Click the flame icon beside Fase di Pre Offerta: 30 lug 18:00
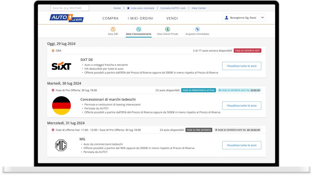Screen dimensions: 313x175 53,90
